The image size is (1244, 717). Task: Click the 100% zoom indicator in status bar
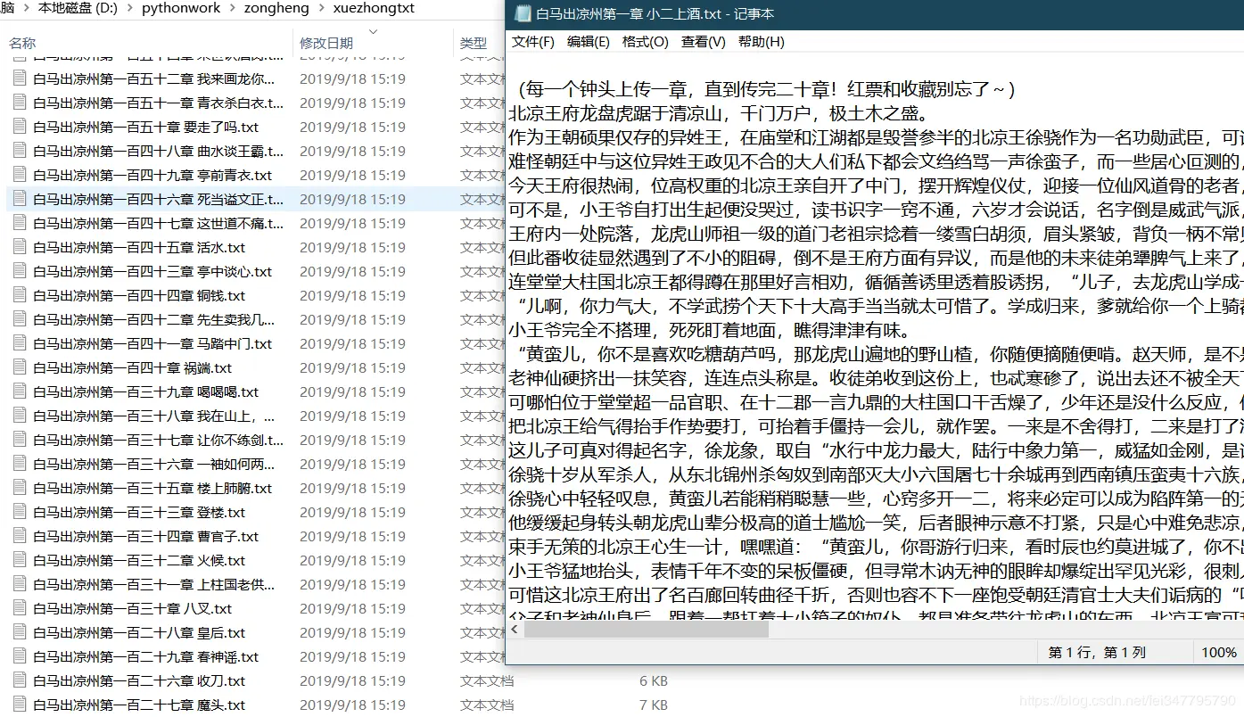pyautogui.click(x=1218, y=652)
